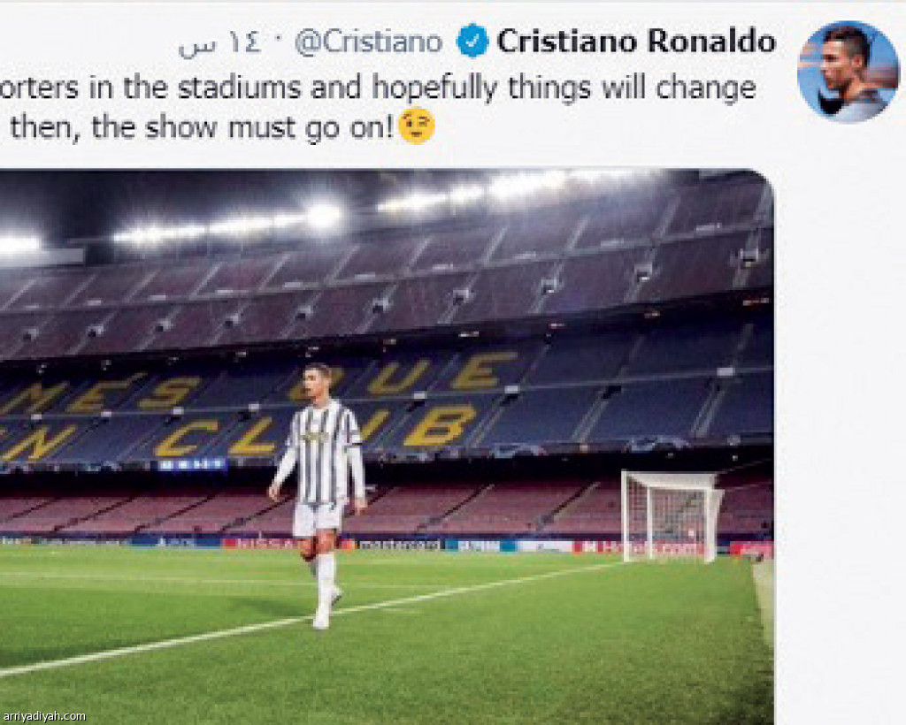This screenshot has width=906, height=725.
Task: Click the mastercard advertising board
Action: coord(400,545)
